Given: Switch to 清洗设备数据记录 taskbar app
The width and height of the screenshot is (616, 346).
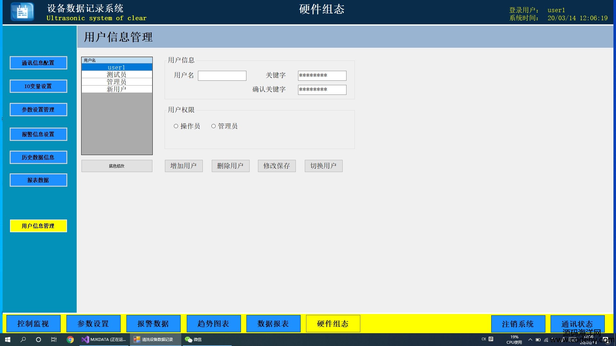Looking at the screenshot, I should coord(155,340).
